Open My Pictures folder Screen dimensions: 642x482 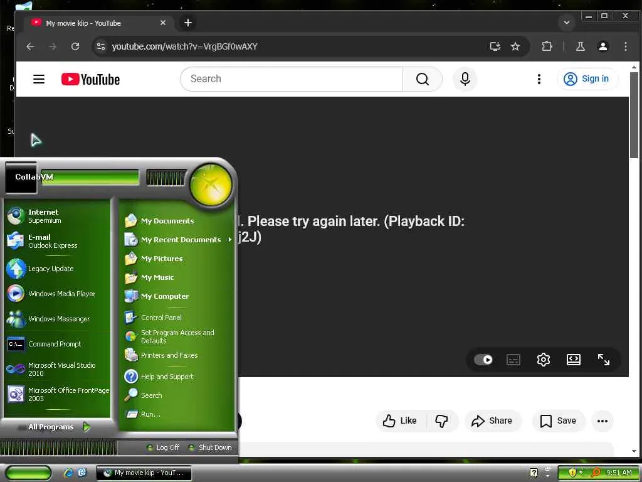click(x=177, y=259)
